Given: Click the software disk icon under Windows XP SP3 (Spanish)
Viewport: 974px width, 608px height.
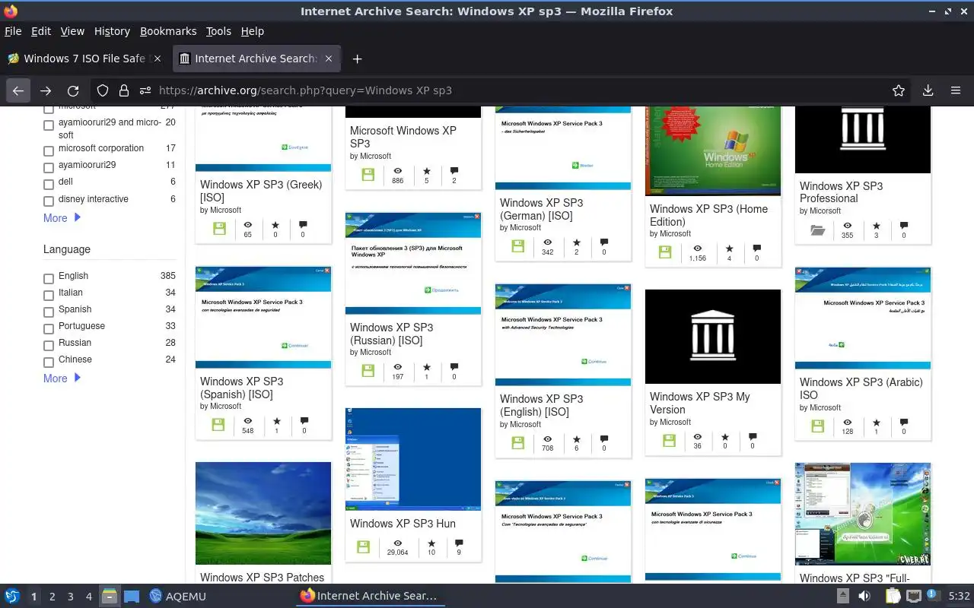Looking at the screenshot, I should tap(218, 425).
